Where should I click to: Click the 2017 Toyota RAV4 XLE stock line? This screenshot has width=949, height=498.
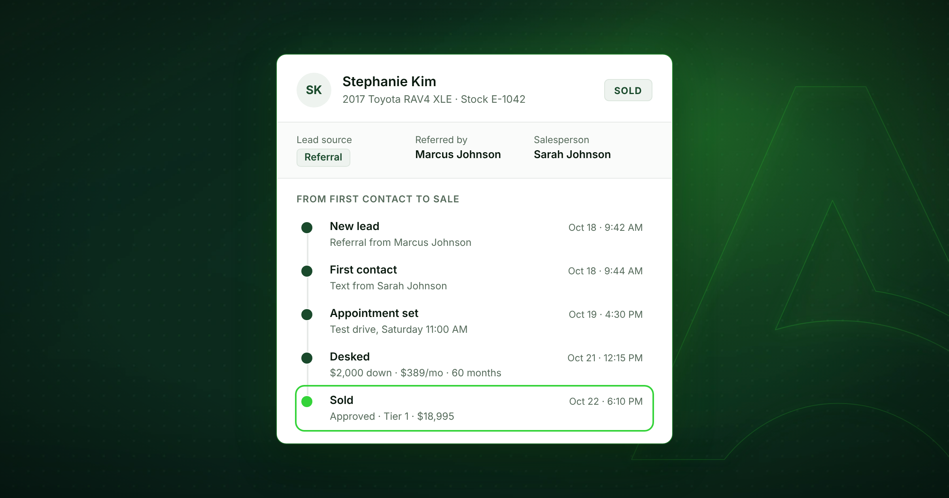tap(434, 99)
